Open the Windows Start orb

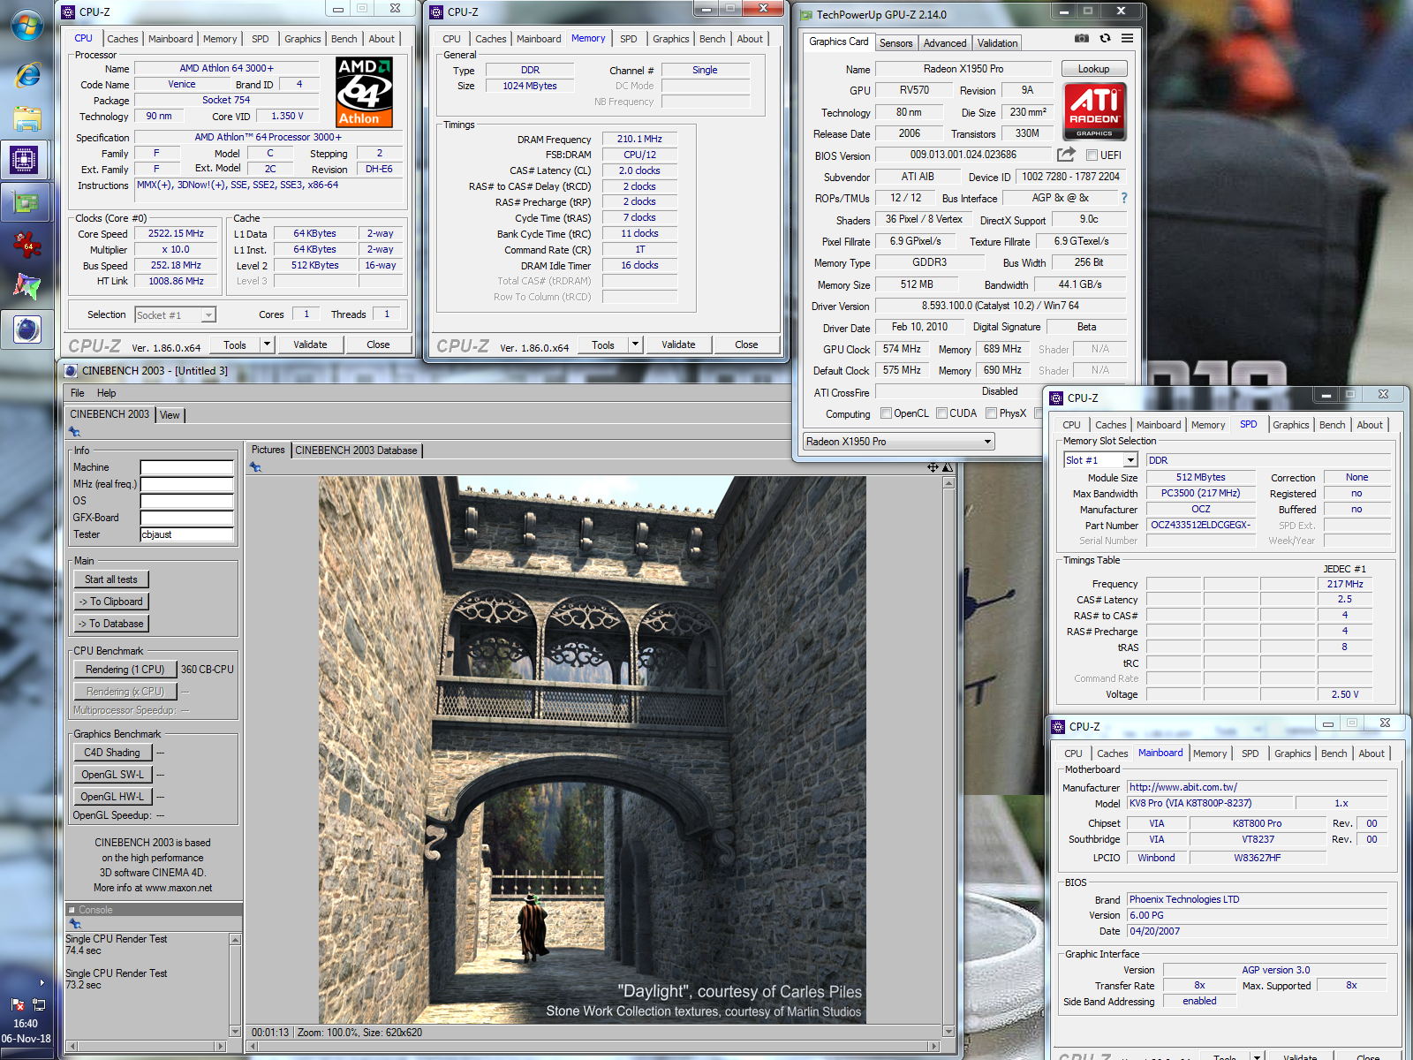(x=26, y=24)
